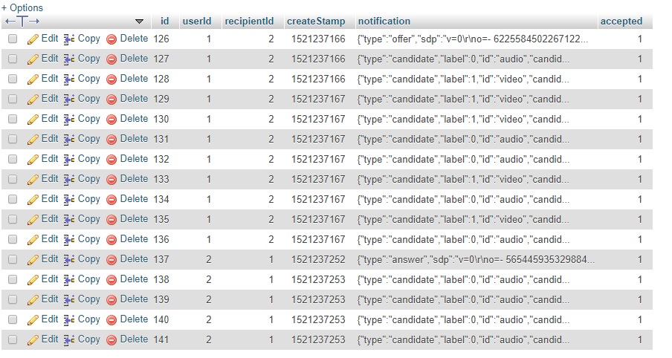Click the Copy link for row 135
This screenshot has height=358, width=672.
click(x=88, y=219)
